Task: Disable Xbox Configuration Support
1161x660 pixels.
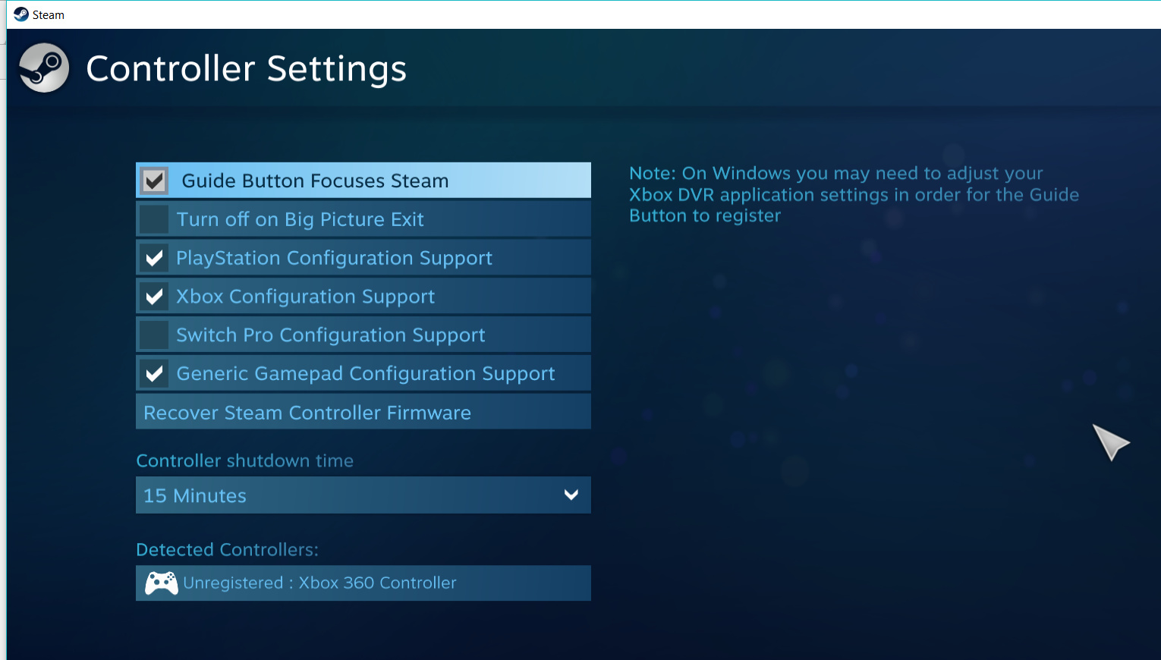Action: coord(363,296)
